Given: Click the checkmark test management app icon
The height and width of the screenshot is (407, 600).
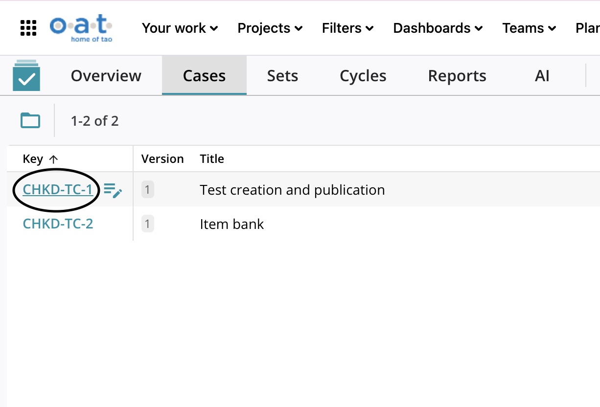Looking at the screenshot, I should pos(26,76).
